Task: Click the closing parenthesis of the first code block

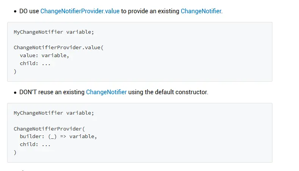Action: (15, 72)
